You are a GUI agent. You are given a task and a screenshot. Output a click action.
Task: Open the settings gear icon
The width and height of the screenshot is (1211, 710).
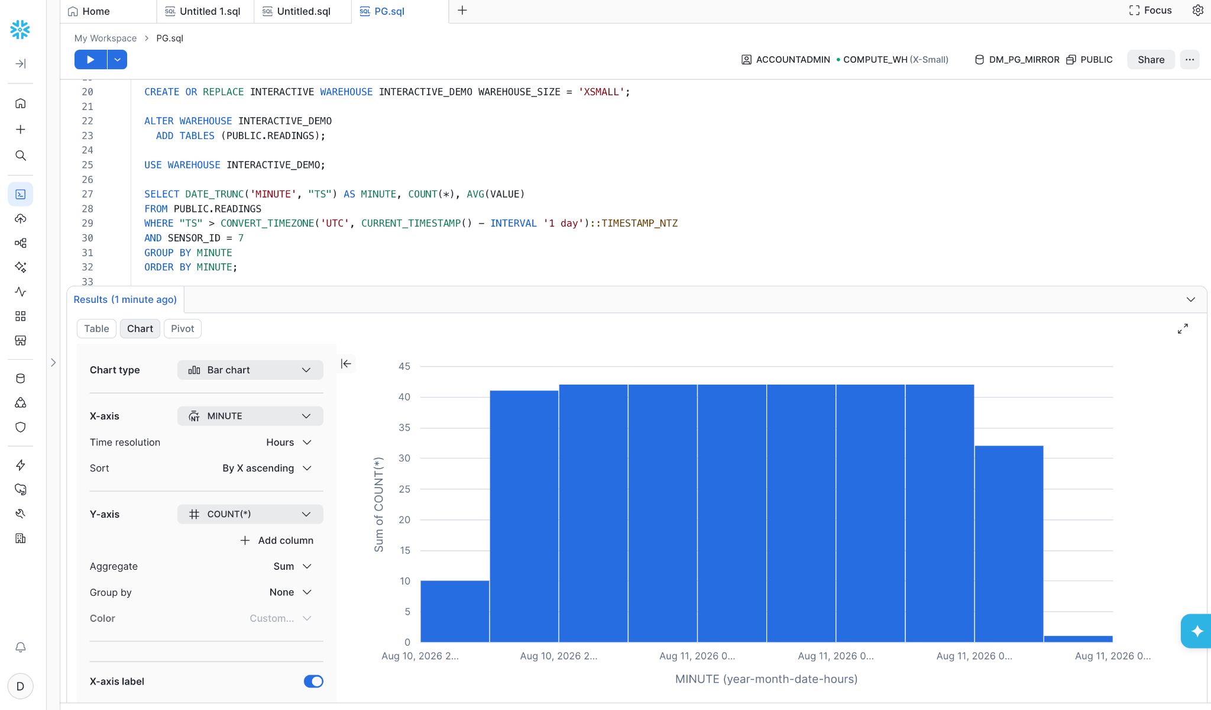[1198, 11]
